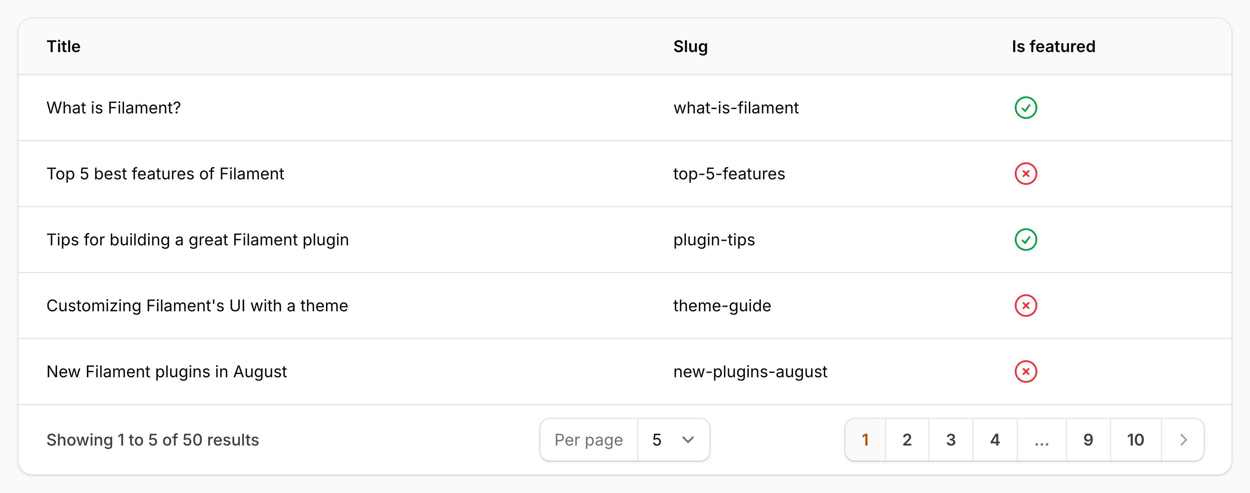The height and width of the screenshot is (493, 1250).
Task: Go to last page 10
Action: pyautogui.click(x=1135, y=440)
